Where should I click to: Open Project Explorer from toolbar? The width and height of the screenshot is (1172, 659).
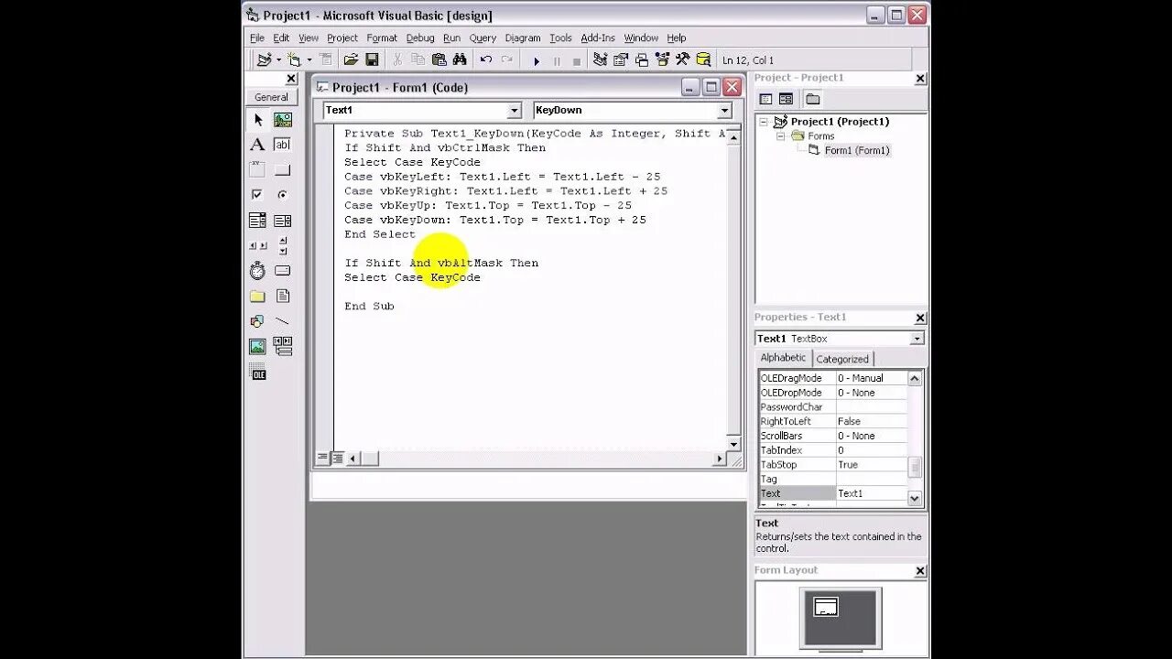(x=600, y=59)
